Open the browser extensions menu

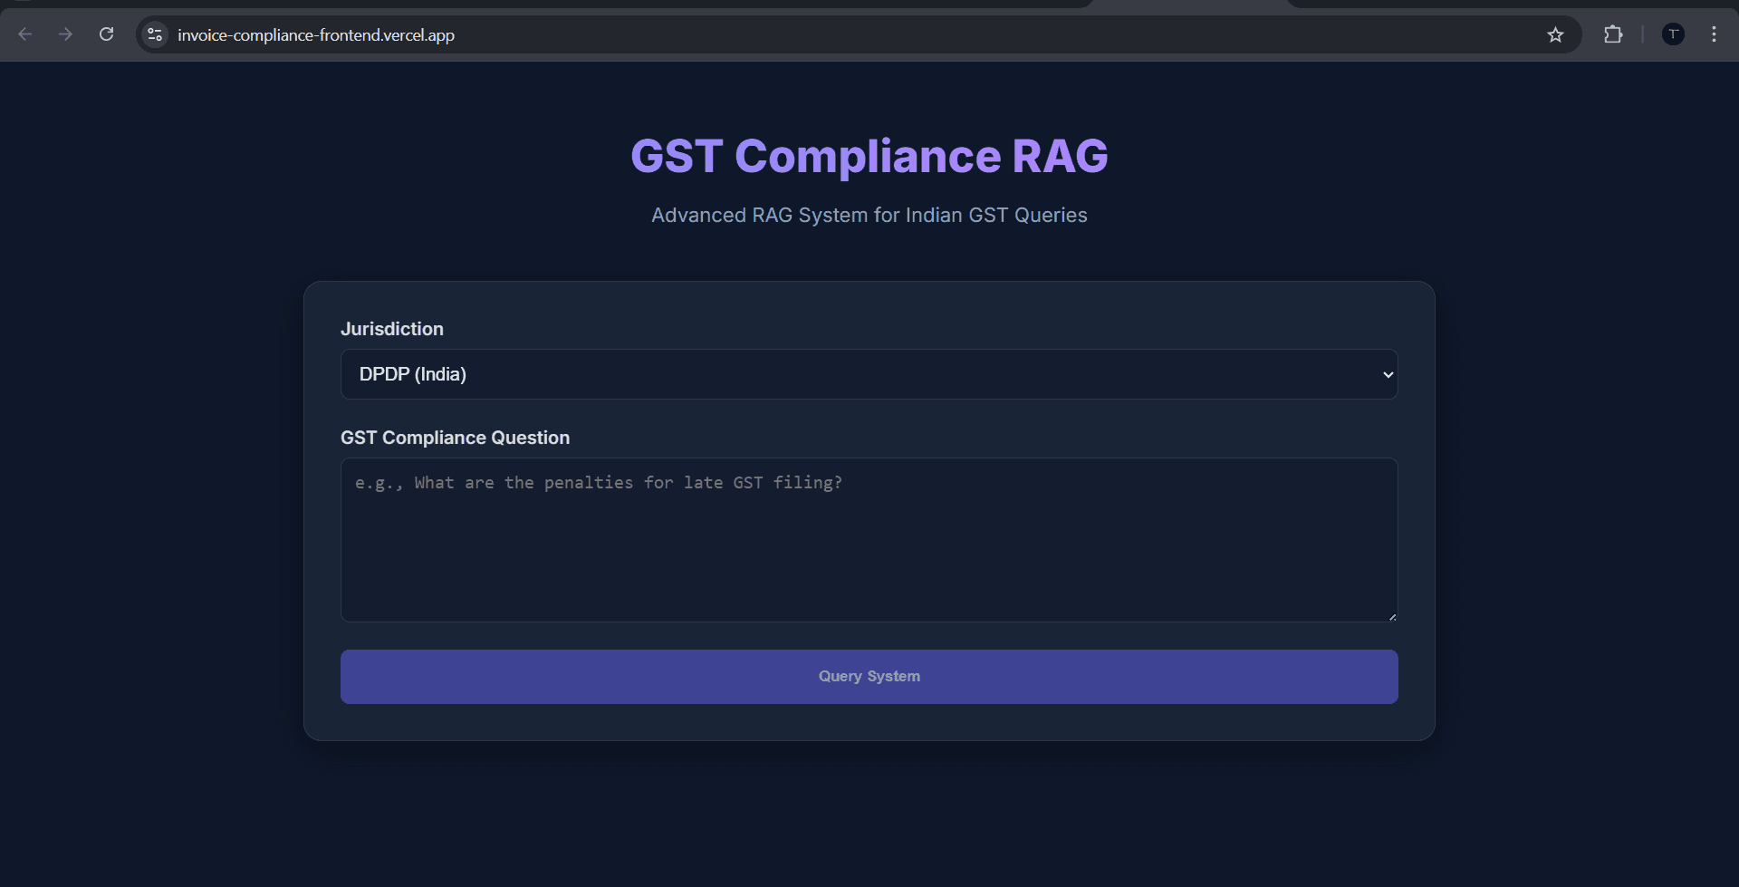pos(1613,34)
